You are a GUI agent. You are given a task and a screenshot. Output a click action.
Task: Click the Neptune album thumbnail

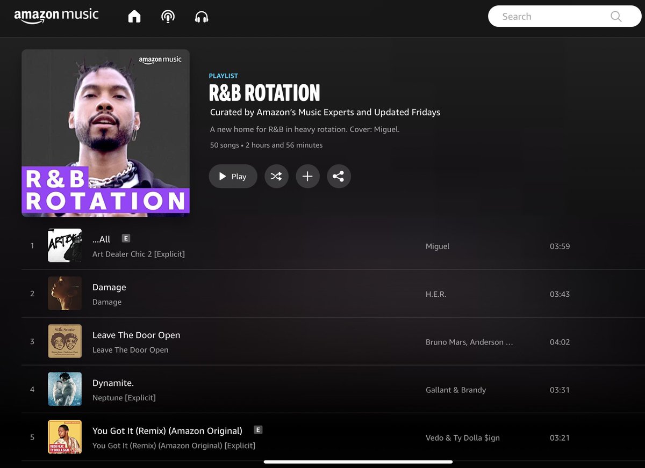pos(64,389)
